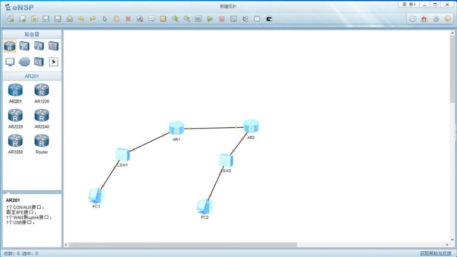Create a new topology from the toolbar
Screen dimensions: 457x257
(x=11, y=19)
